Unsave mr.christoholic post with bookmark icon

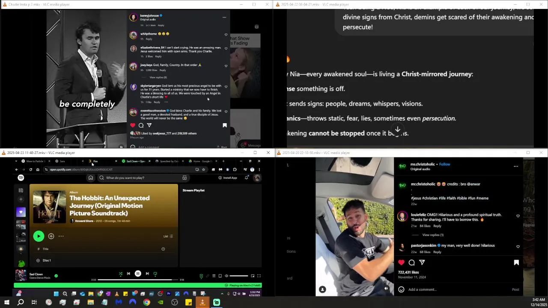[516, 263]
